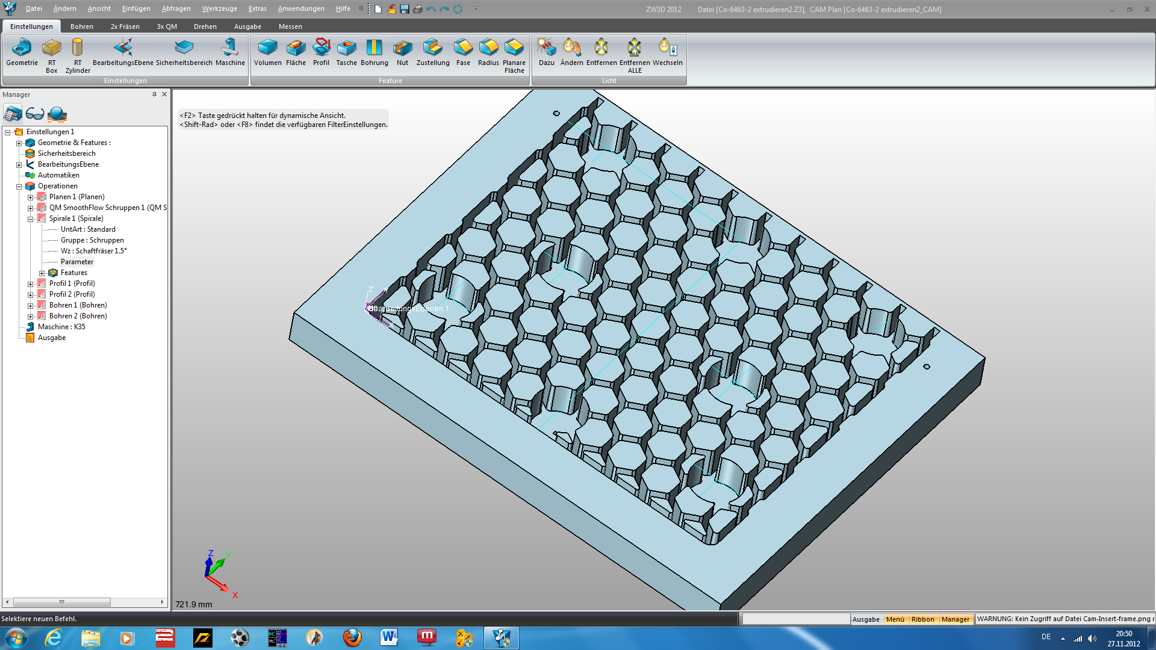
Task: Close the Manager panel
Action: (164, 94)
